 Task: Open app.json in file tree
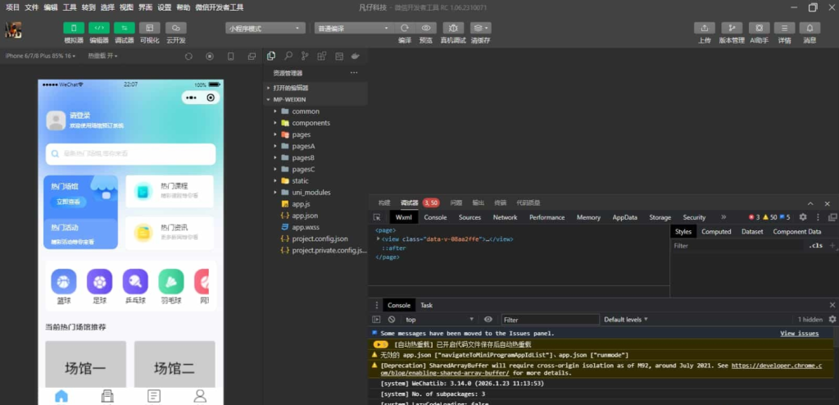click(x=305, y=216)
